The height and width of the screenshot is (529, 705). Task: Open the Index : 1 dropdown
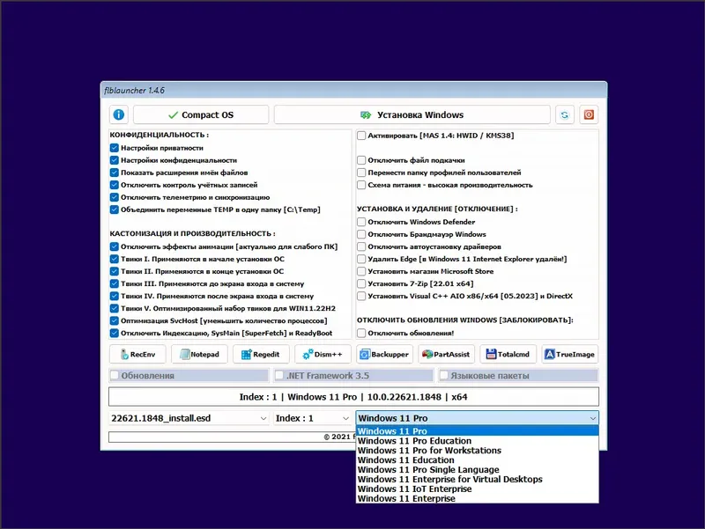click(313, 418)
